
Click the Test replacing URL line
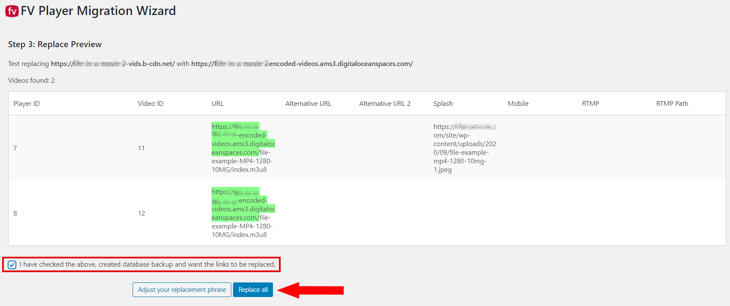pyautogui.click(x=210, y=64)
